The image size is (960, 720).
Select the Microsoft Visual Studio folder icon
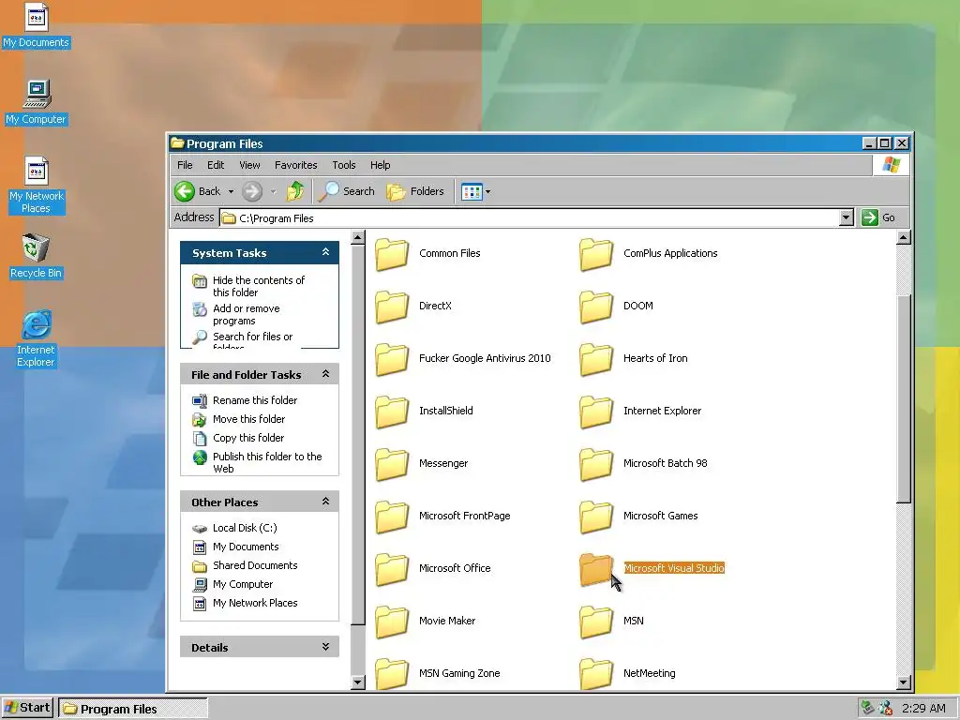click(x=596, y=569)
